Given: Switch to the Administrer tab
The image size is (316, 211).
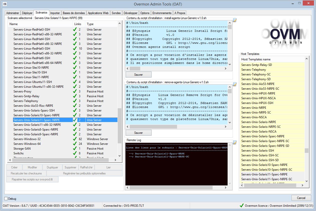Looking at the screenshot, I should 13,13.
